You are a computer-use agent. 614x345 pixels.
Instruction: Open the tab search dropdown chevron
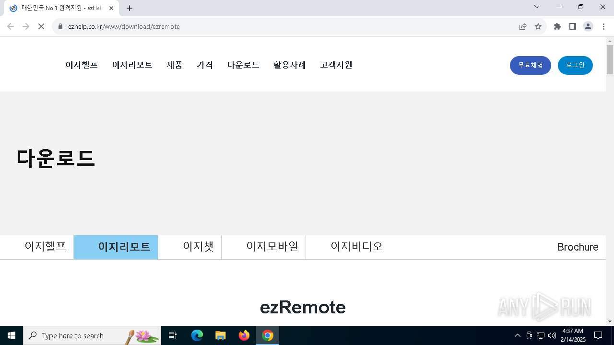(x=537, y=7)
